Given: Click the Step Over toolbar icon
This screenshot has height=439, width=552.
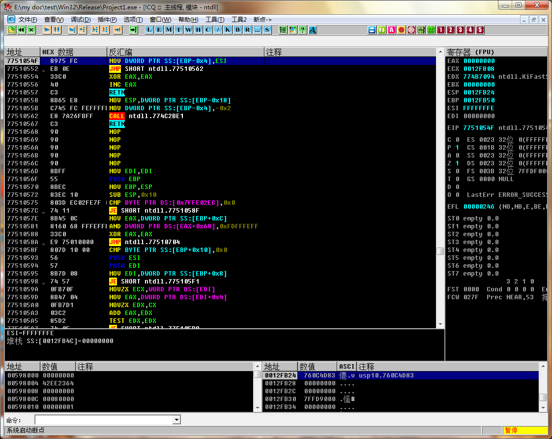Looking at the screenshot, I should coord(83,30).
